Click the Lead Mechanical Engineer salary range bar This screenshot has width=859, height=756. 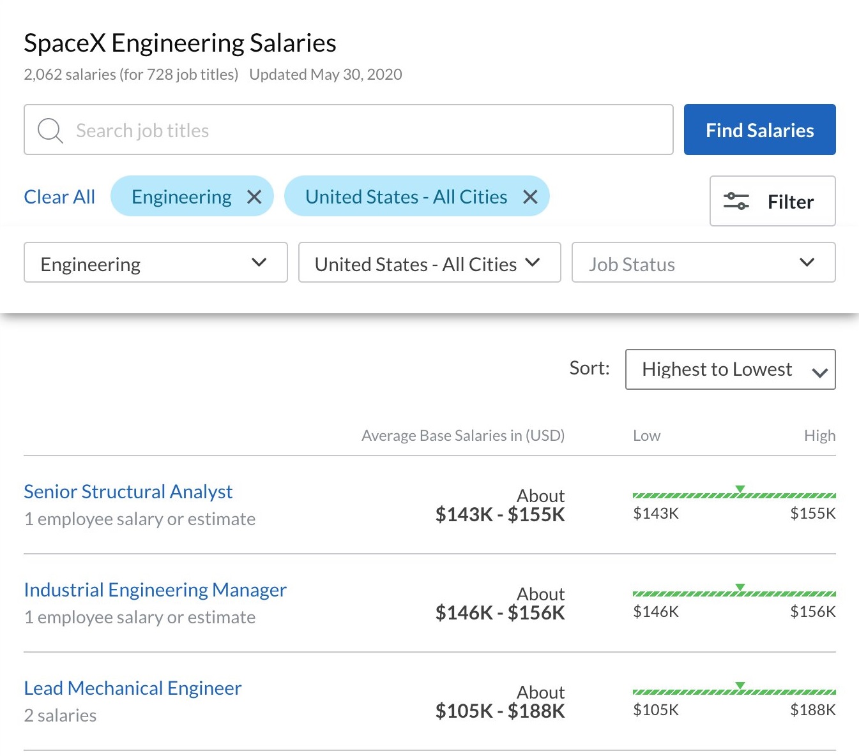click(x=734, y=691)
